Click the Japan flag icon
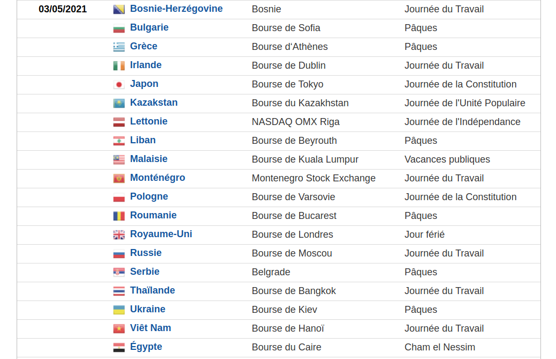The width and height of the screenshot is (556, 359). 118,85
